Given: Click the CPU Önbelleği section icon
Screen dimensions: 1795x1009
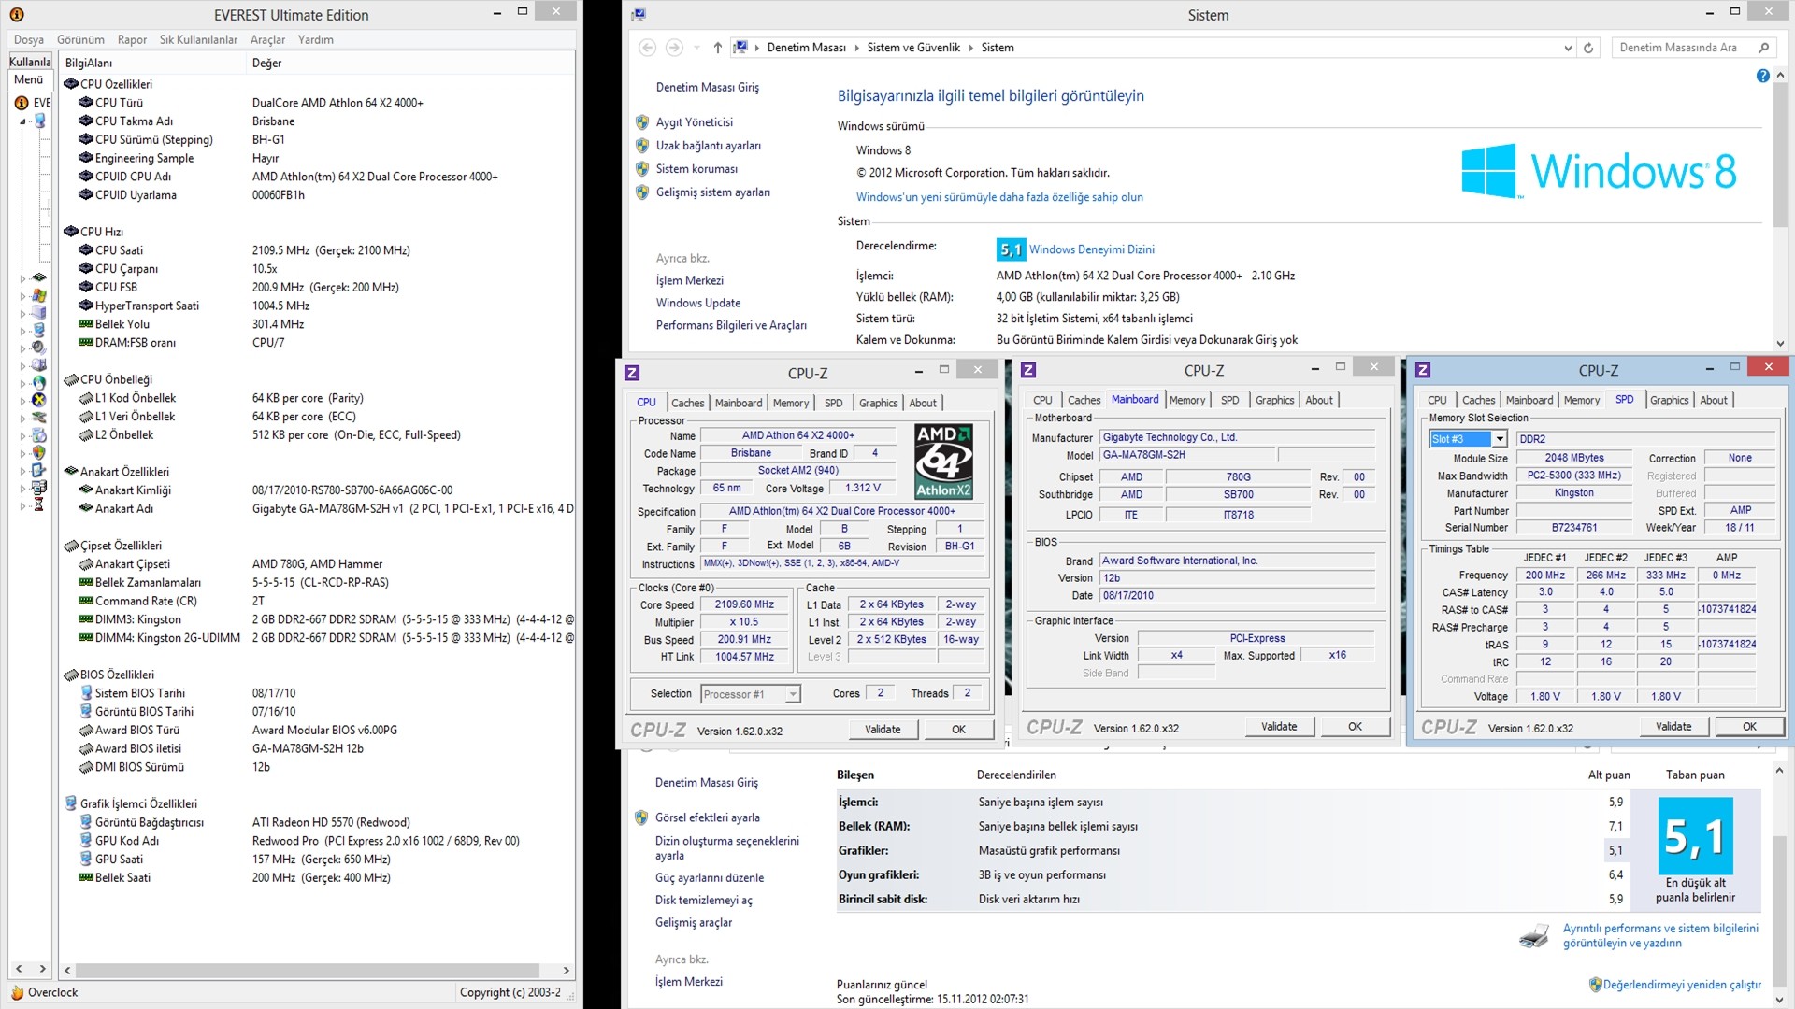Looking at the screenshot, I should click(71, 379).
